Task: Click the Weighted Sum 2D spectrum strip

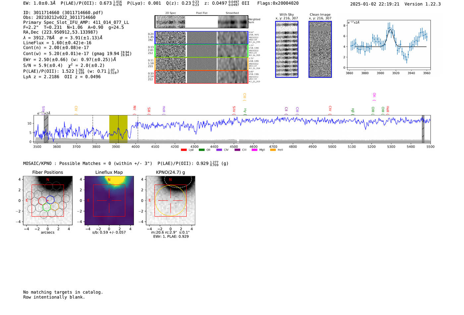Action: click(x=202, y=22)
